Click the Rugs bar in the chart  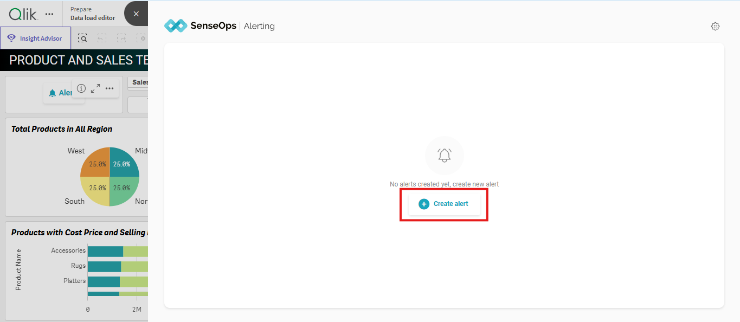click(118, 266)
